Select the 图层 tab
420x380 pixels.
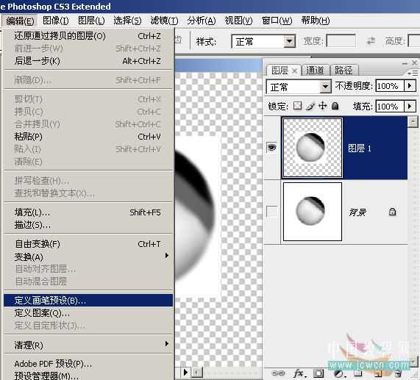pyautogui.click(x=280, y=71)
